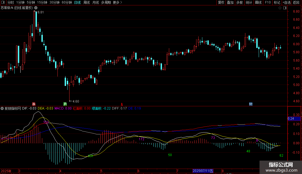Image resolution: width=302 pixels, height=174 pixels.
Task: Select the 日线 daily chart tab
Action: click(x=78, y=2)
